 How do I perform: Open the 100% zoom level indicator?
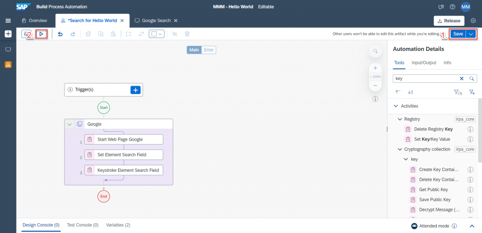point(375,77)
